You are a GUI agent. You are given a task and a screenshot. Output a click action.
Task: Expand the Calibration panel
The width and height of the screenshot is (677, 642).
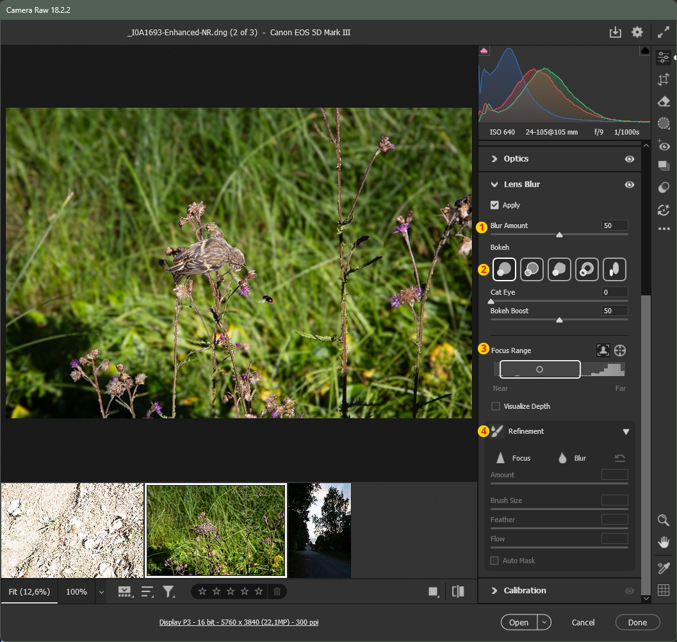coord(494,591)
